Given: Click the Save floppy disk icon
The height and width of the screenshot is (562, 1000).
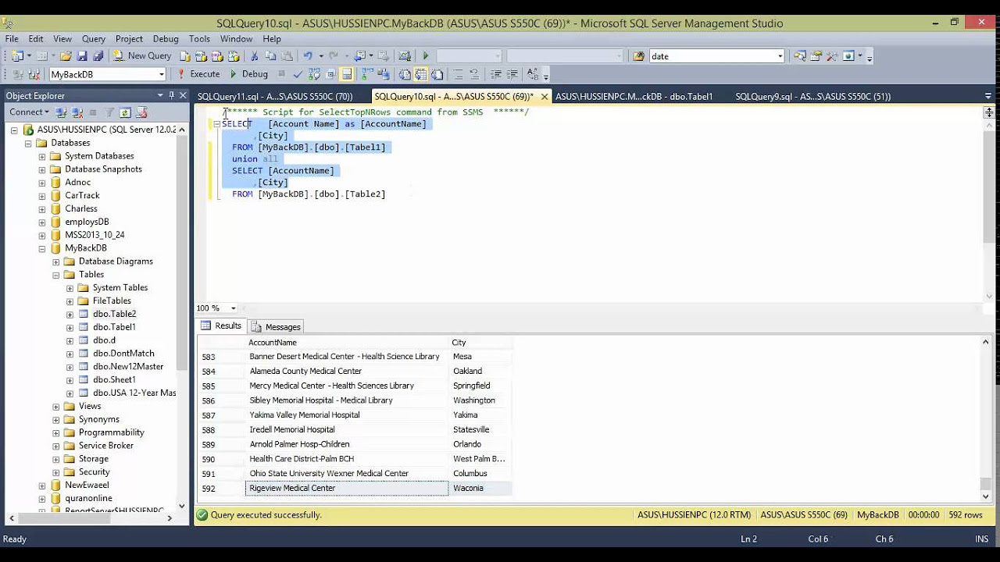Looking at the screenshot, I should coord(82,56).
